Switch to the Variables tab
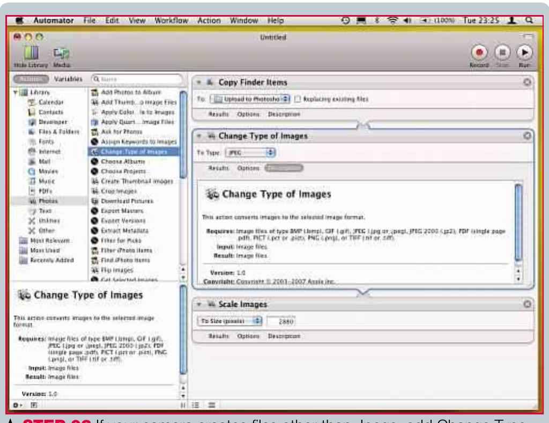The width and height of the screenshot is (549, 423). [x=68, y=79]
